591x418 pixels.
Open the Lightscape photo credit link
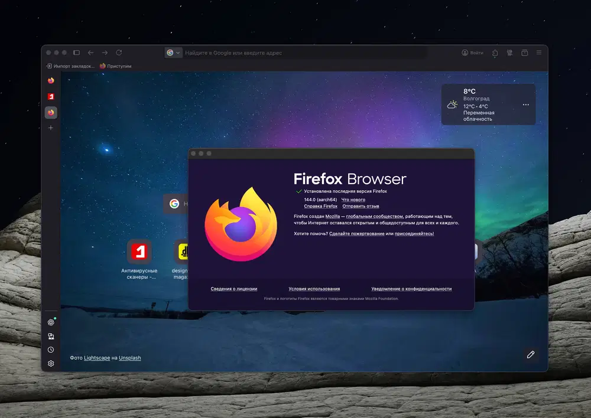pos(97,358)
